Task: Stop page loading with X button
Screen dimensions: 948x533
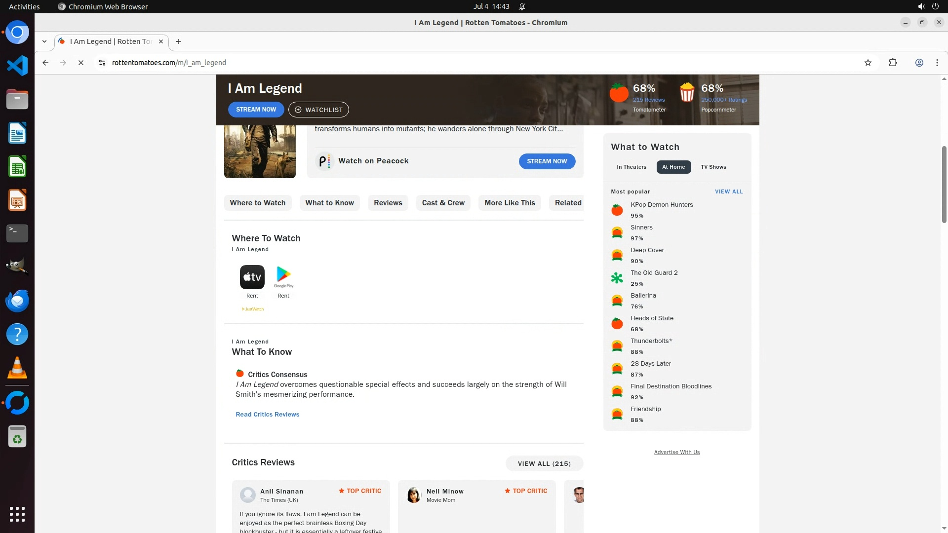Action: 81,63
